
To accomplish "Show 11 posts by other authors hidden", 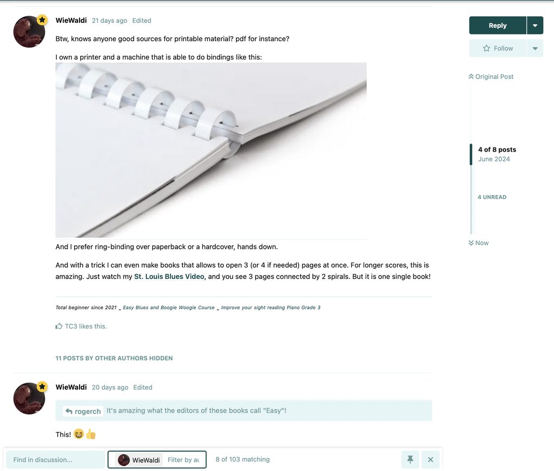I will click(x=114, y=358).
